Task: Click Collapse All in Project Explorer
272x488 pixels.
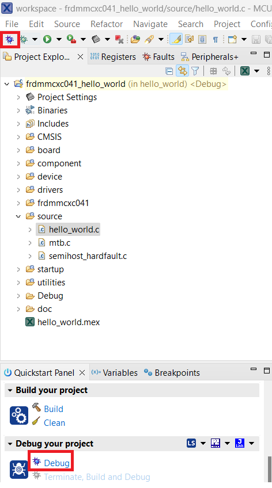Action: (169, 71)
